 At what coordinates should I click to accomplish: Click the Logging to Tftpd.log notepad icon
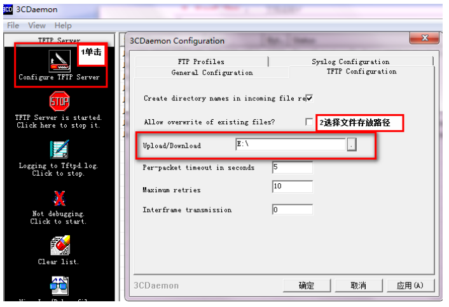point(60,149)
